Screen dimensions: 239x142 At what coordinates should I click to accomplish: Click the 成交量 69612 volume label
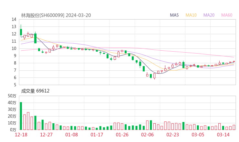[x=35, y=91]
